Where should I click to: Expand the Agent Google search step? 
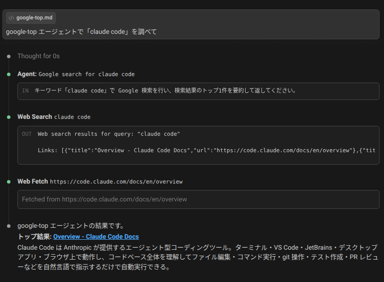76,74
